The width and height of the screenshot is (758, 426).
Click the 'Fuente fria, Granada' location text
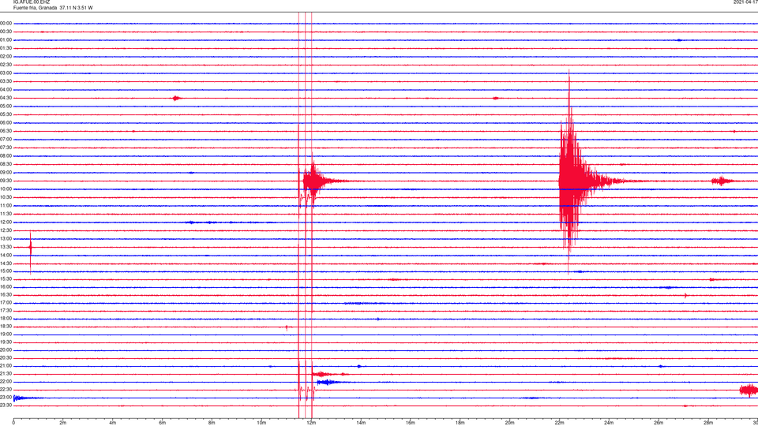point(35,8)
